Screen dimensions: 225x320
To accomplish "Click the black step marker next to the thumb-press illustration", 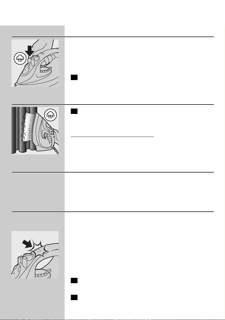I will [74, 78].
